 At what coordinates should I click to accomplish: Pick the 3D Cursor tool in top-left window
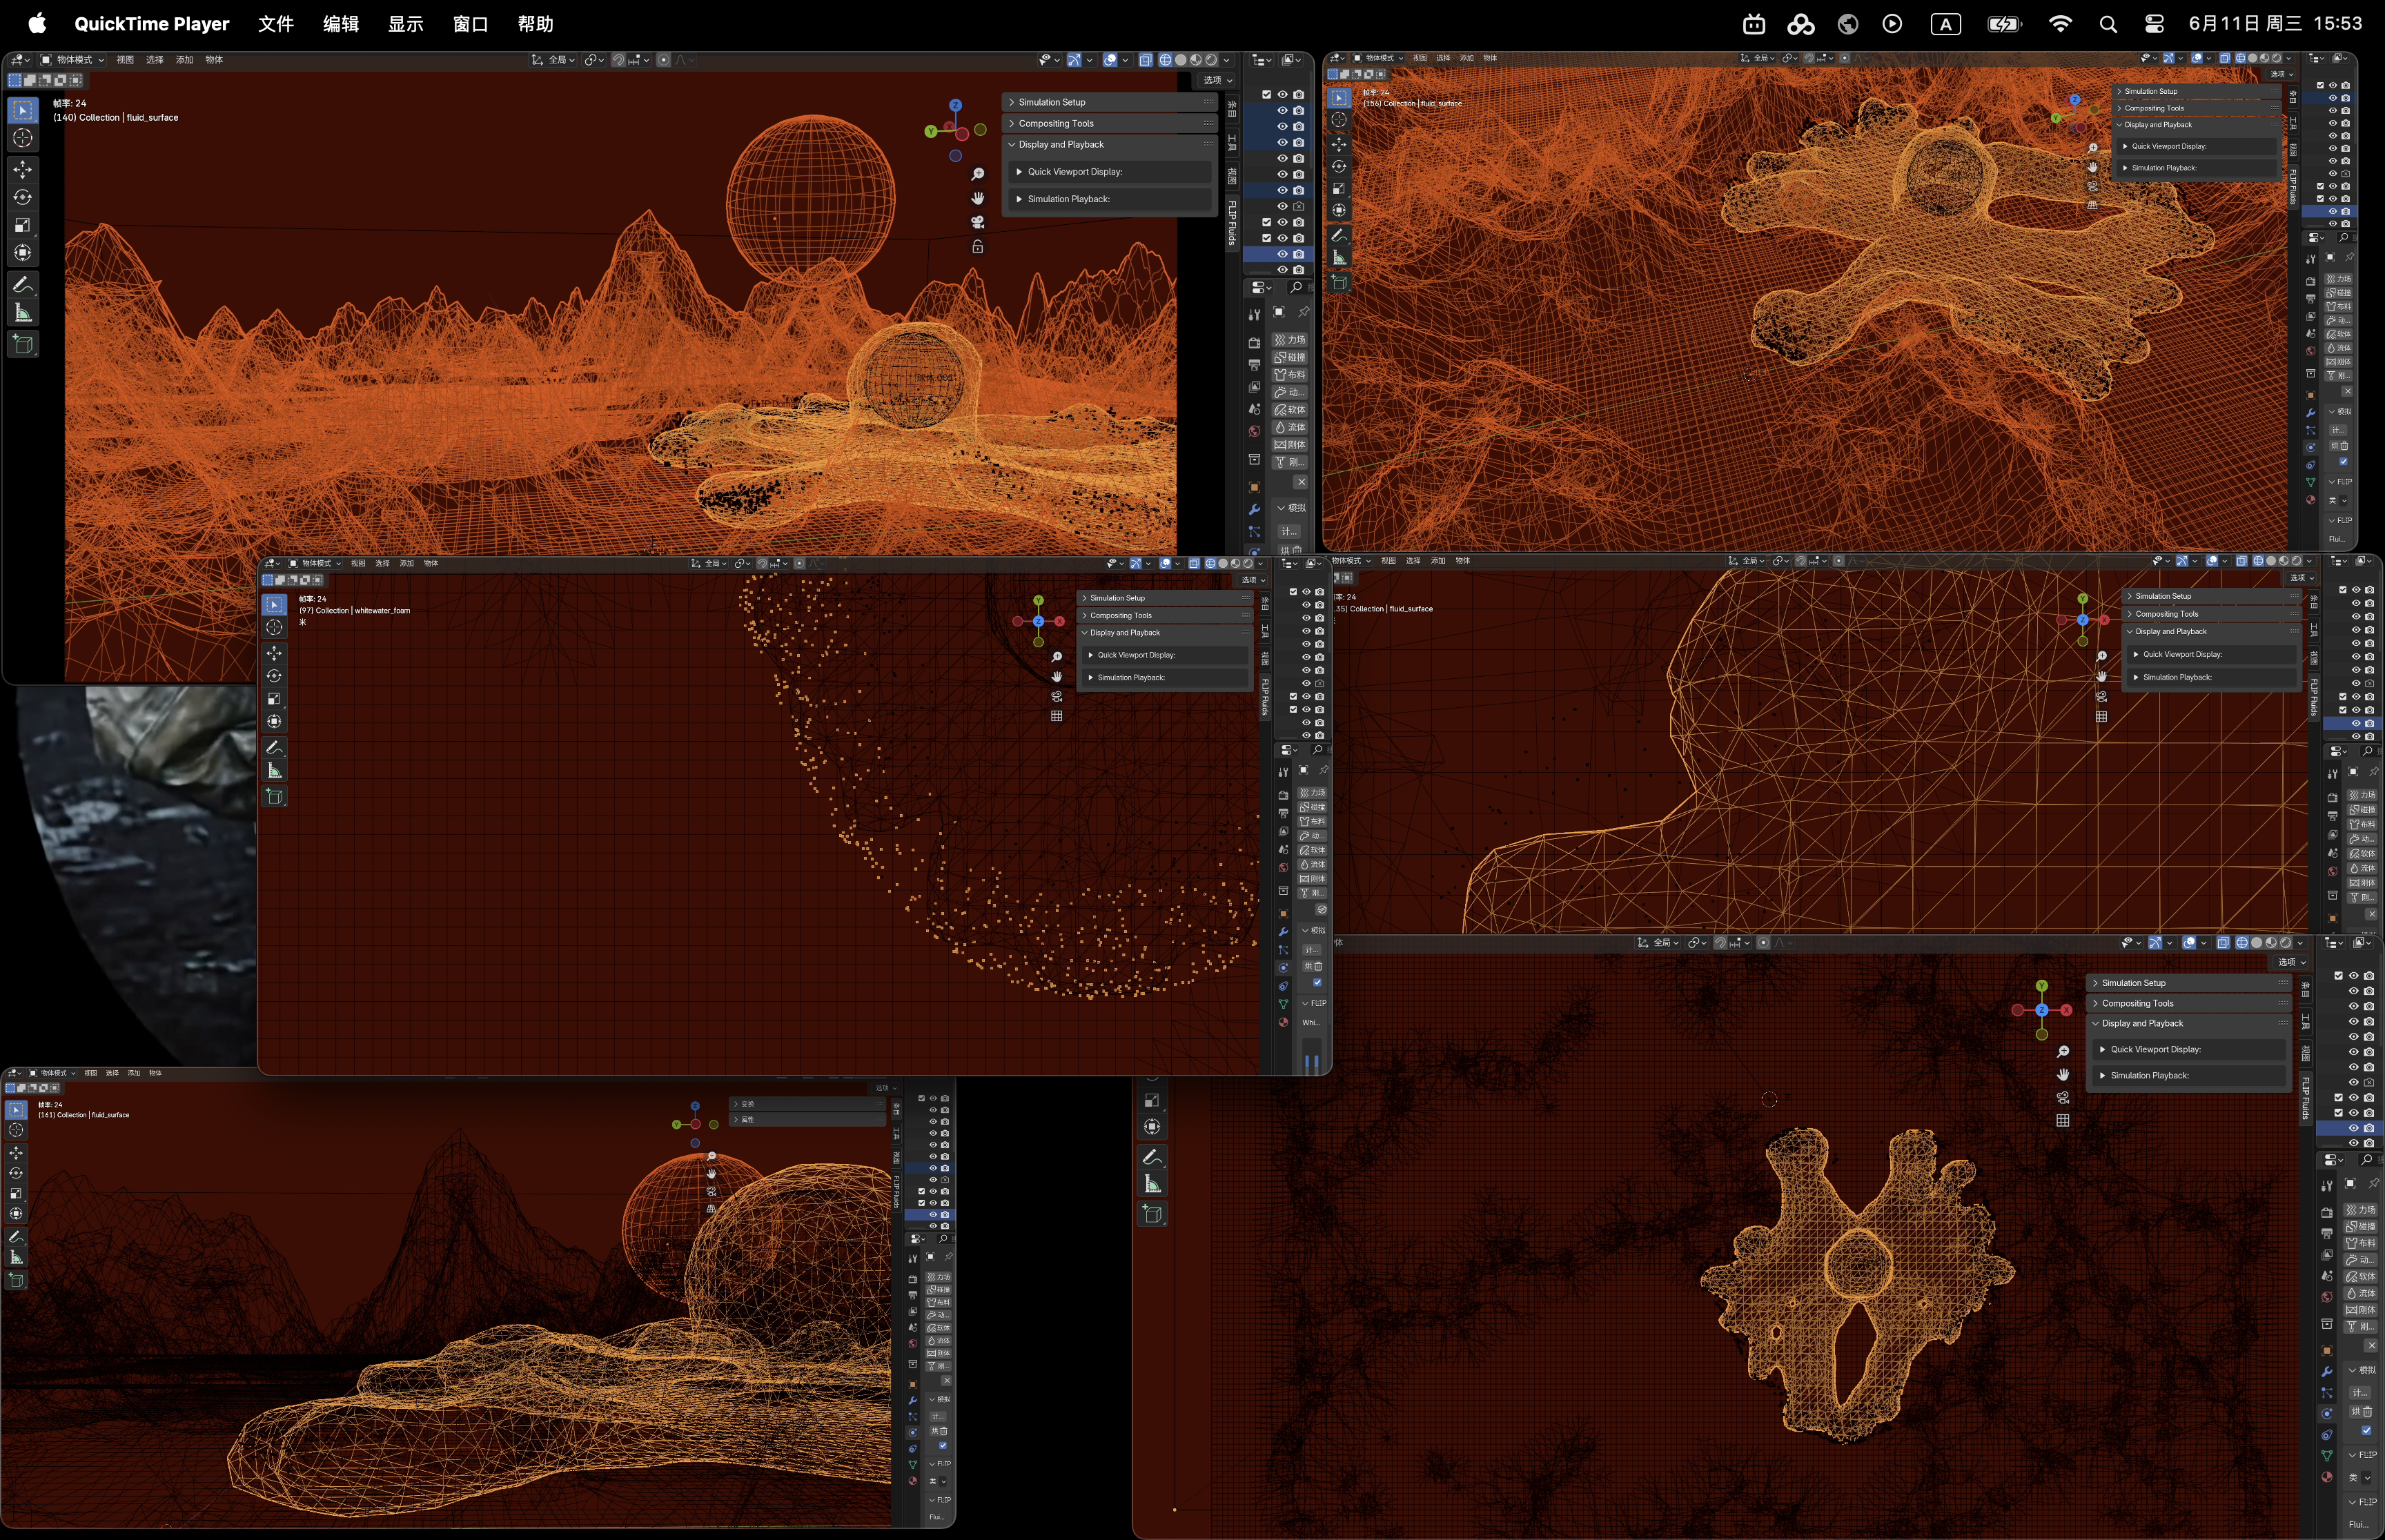pos(23,138)
